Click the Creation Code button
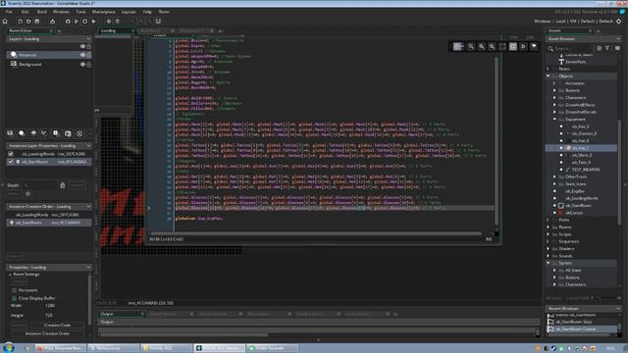 (x=57, y=325)
